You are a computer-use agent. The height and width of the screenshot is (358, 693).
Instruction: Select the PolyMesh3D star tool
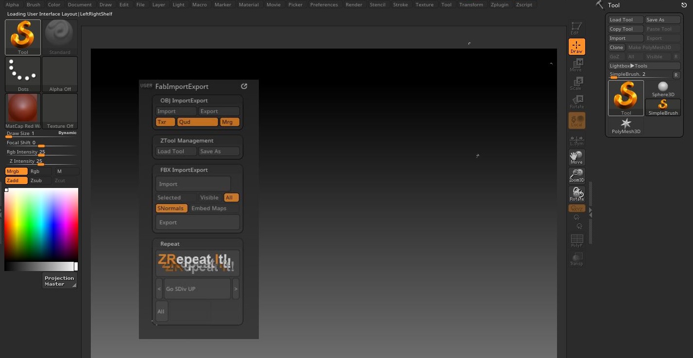tap(626, 126)
